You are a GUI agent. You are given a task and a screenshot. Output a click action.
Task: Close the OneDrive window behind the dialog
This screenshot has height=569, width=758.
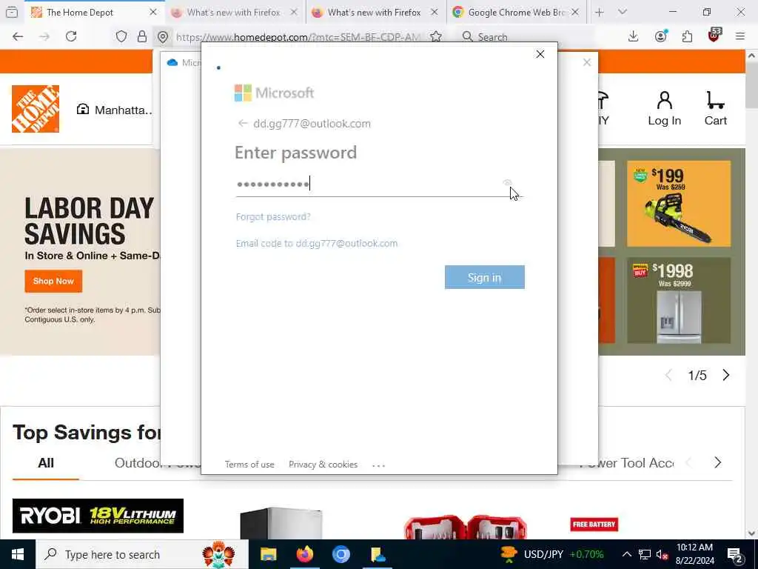[587, 62]
